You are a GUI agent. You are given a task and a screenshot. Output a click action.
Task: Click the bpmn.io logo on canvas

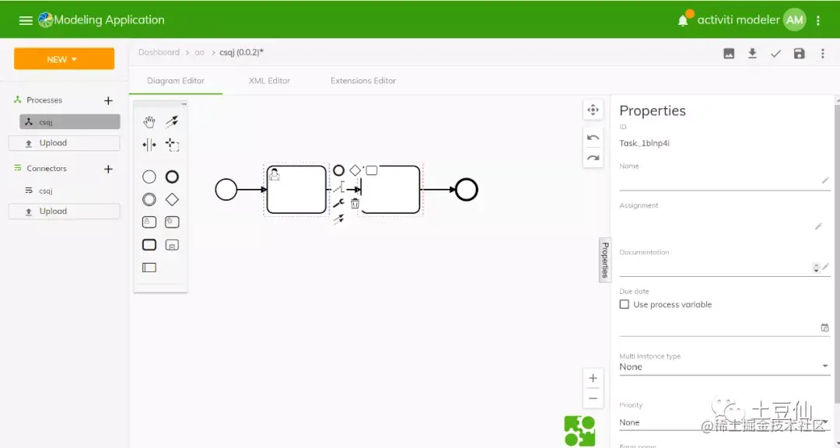pyautogui.click(x=579, y=431)
